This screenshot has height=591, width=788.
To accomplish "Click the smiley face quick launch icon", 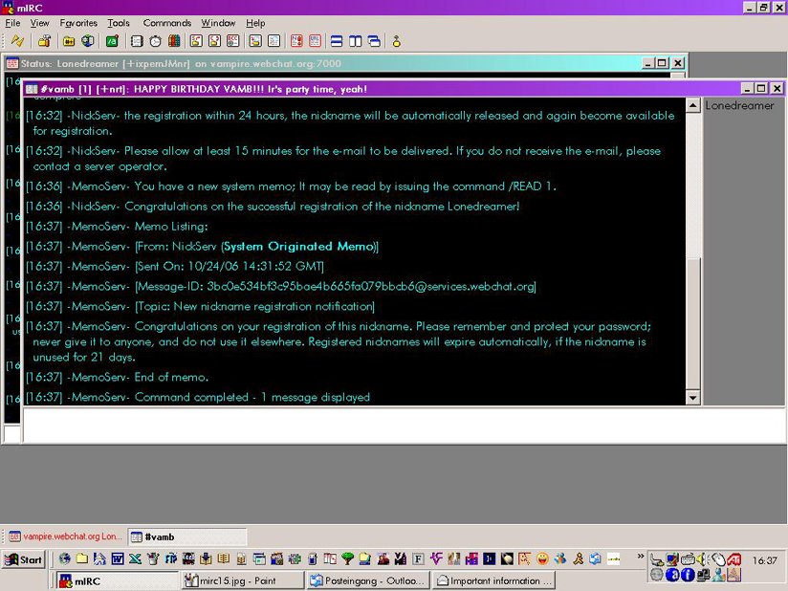I will pyautogui.click(x=542, y=558).
